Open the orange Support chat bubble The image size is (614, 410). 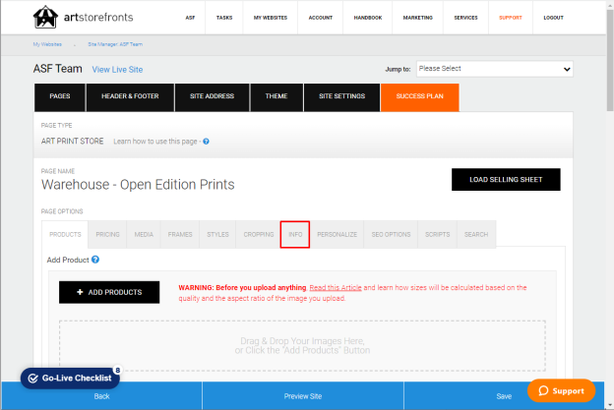pos(561,390)
